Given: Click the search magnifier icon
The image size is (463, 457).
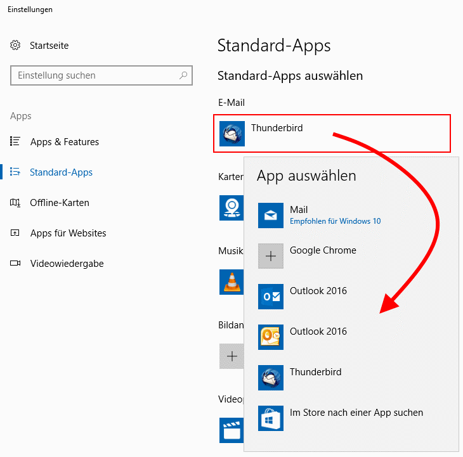Looking at the screenshot, I should tap(183, 75).
